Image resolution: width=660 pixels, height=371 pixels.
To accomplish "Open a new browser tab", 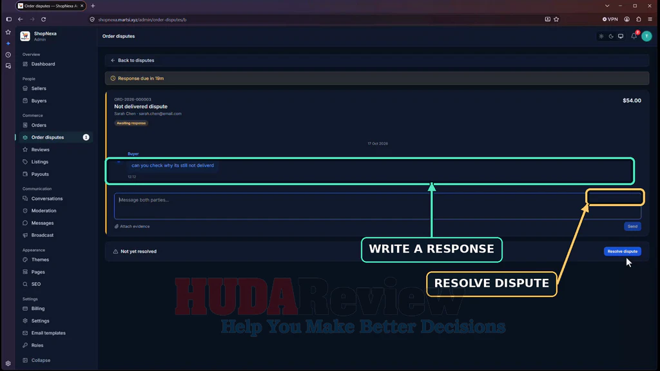I will [x=93, y=6].
